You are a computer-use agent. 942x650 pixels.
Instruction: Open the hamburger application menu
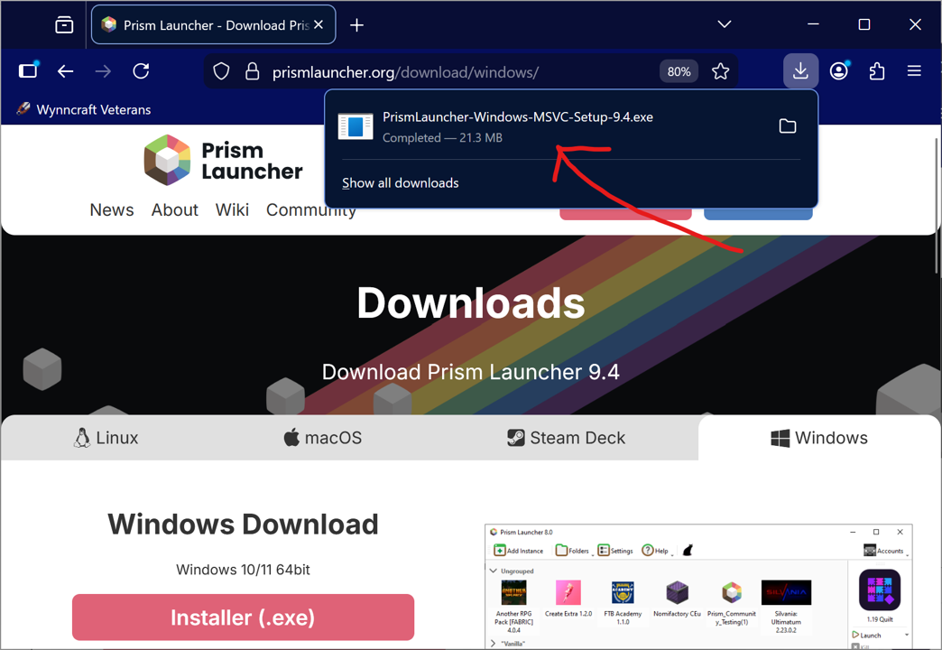click(914, 71)
